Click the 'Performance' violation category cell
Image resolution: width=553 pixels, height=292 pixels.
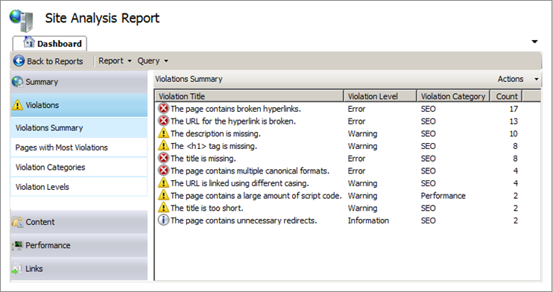[443, 196]
